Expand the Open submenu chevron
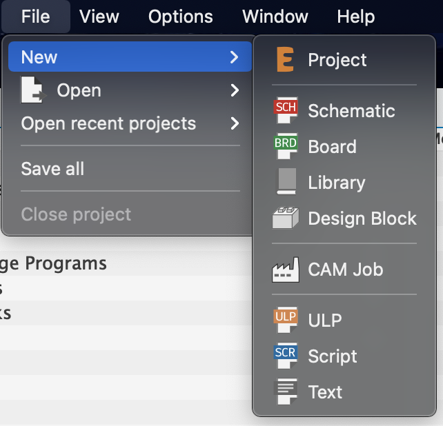Viewport: 443px width, 426px height. [x=235, y=90]
